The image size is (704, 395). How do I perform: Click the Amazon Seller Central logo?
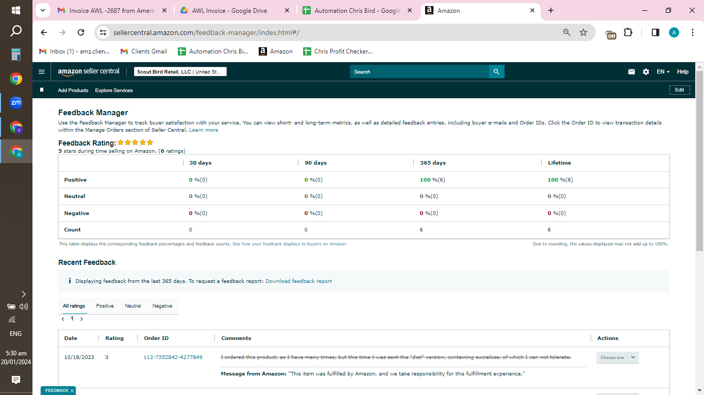pos(89,71)
